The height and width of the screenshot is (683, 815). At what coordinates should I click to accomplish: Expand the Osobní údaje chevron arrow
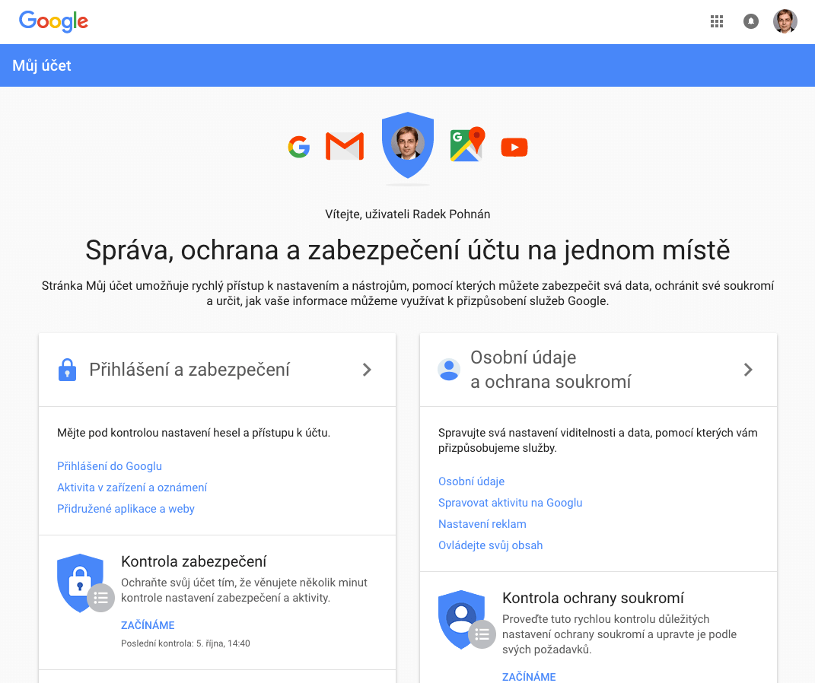click(748, 370)
